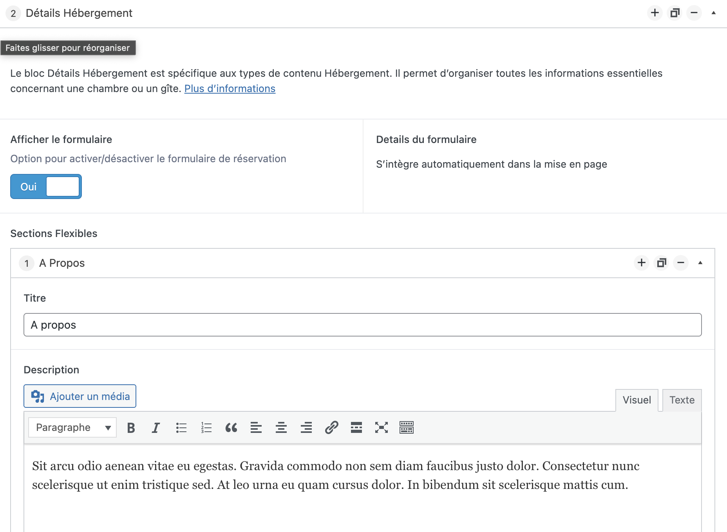Enter fullscreen editor mode
The width and height of the screenshot is (727, 532).
[381, 428]
